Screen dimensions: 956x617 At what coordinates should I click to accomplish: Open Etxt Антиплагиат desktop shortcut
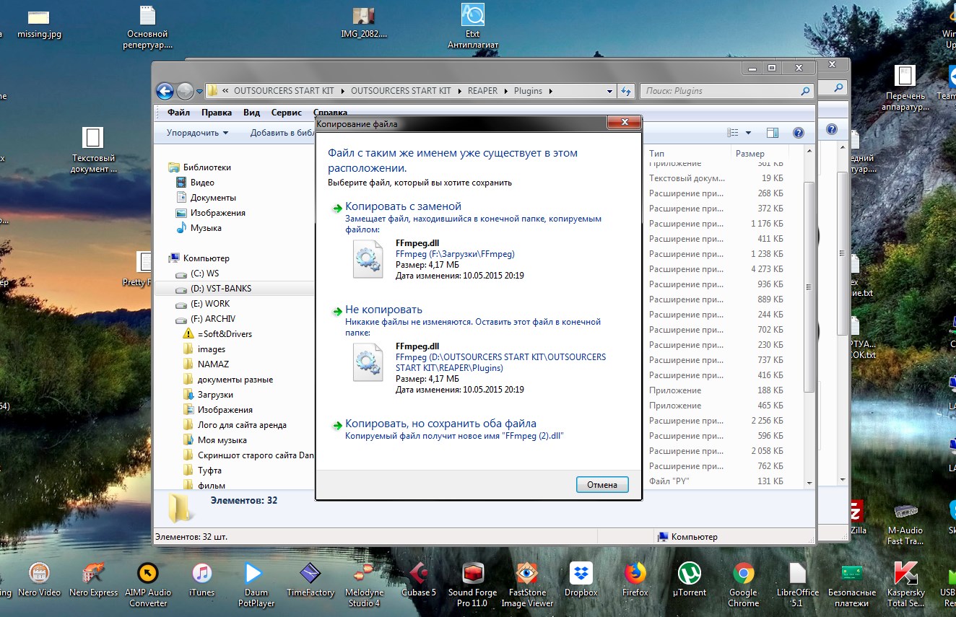(x=473, y=27)
